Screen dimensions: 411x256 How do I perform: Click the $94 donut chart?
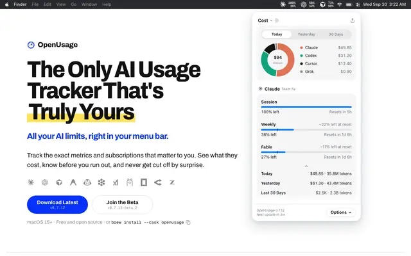tap(277, 60)
